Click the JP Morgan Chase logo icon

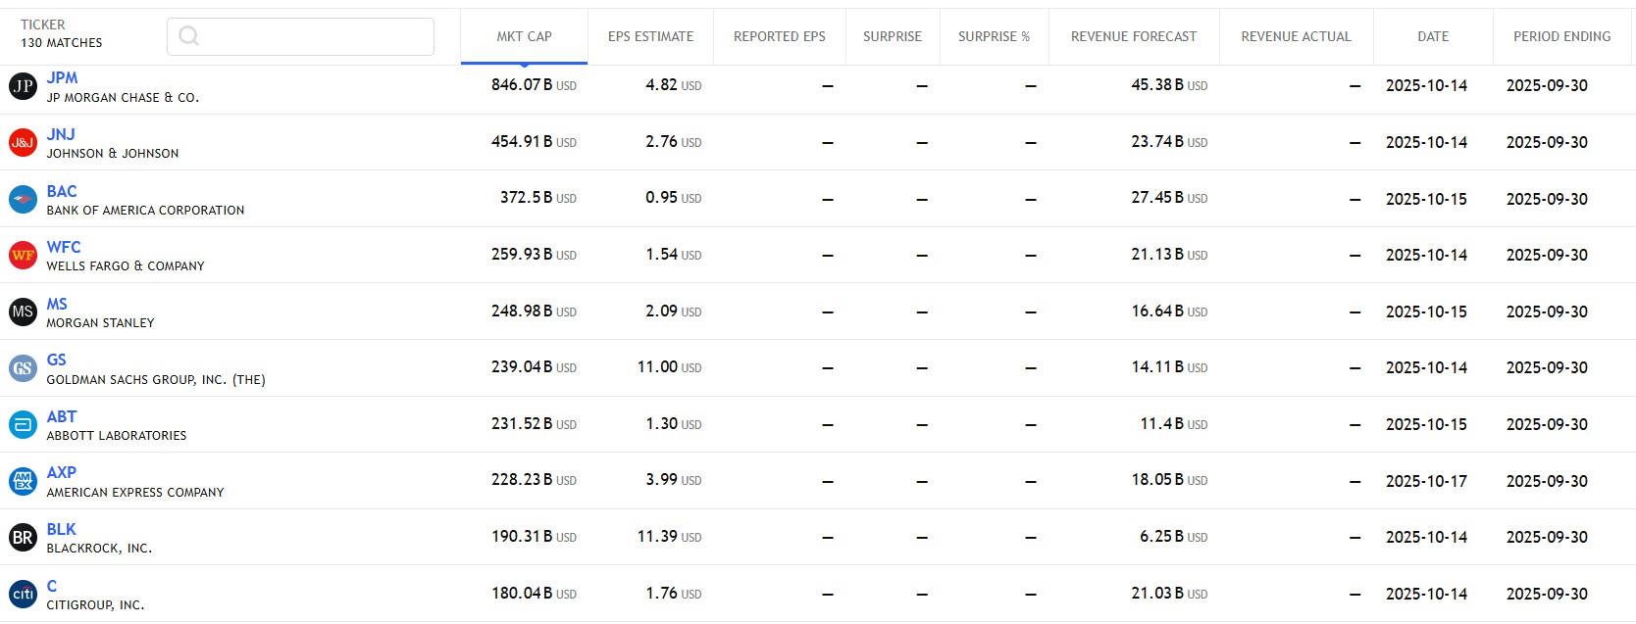click(23, 86)
